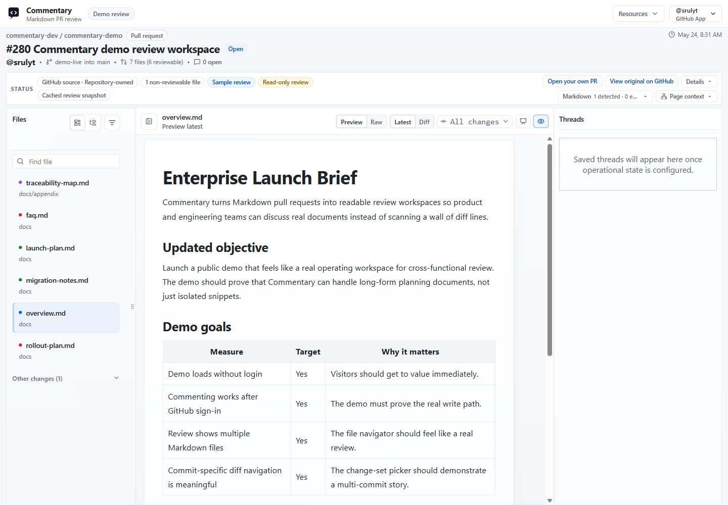Click the Read-only review status pill
This screenshot has height=505, width=728.
[x=286, y=82]
